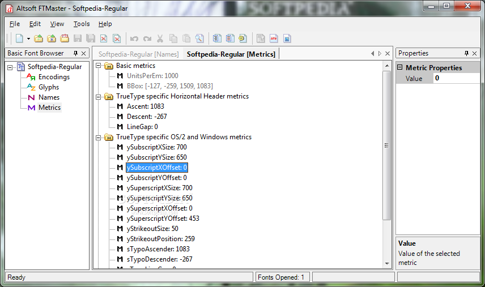
Task: Select the yStrikeoutSize: 50 metric
Action: coord(152,229)
